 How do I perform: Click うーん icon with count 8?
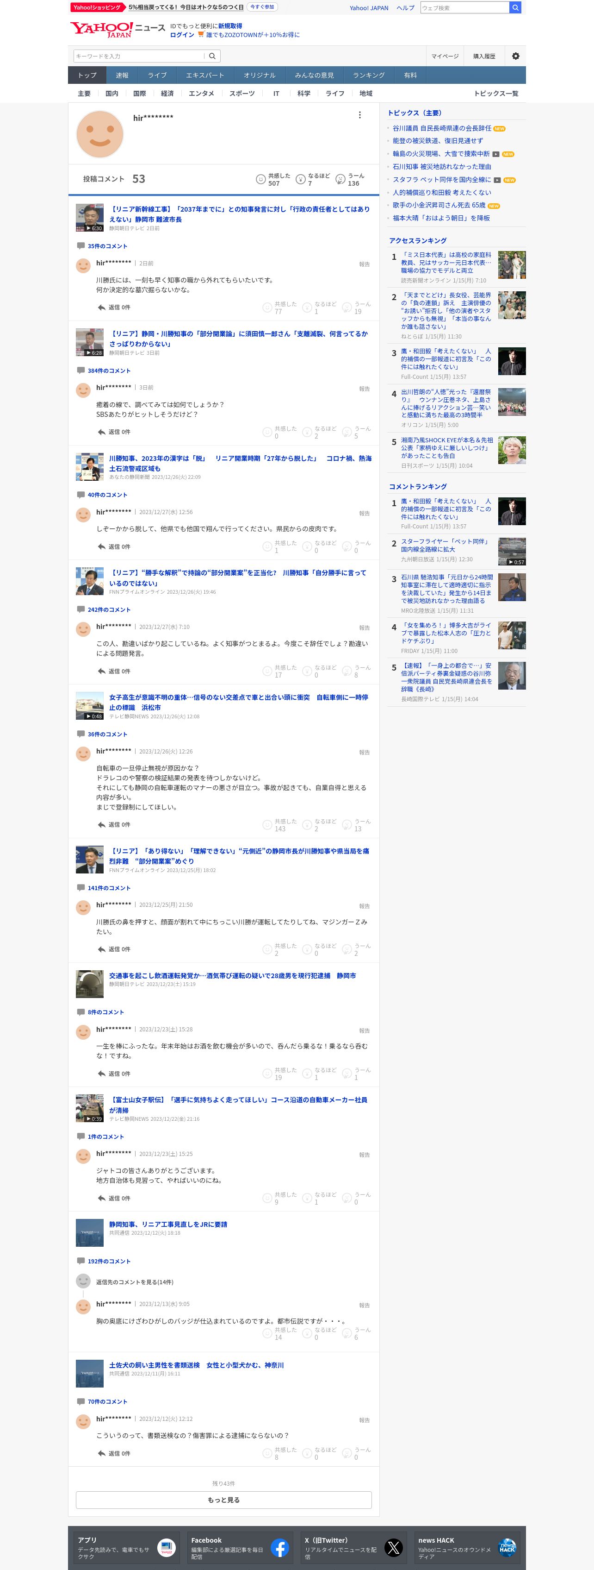point(347,671)
